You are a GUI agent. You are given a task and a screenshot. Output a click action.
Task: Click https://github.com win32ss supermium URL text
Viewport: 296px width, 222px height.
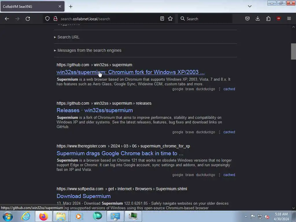pos(95,65)
